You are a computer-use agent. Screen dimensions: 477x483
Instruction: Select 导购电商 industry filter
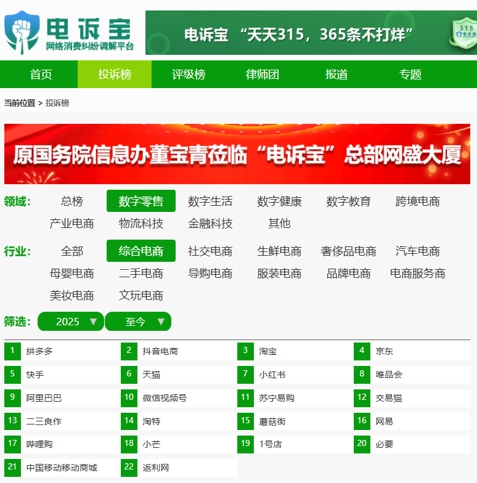(x=210, y=274)
